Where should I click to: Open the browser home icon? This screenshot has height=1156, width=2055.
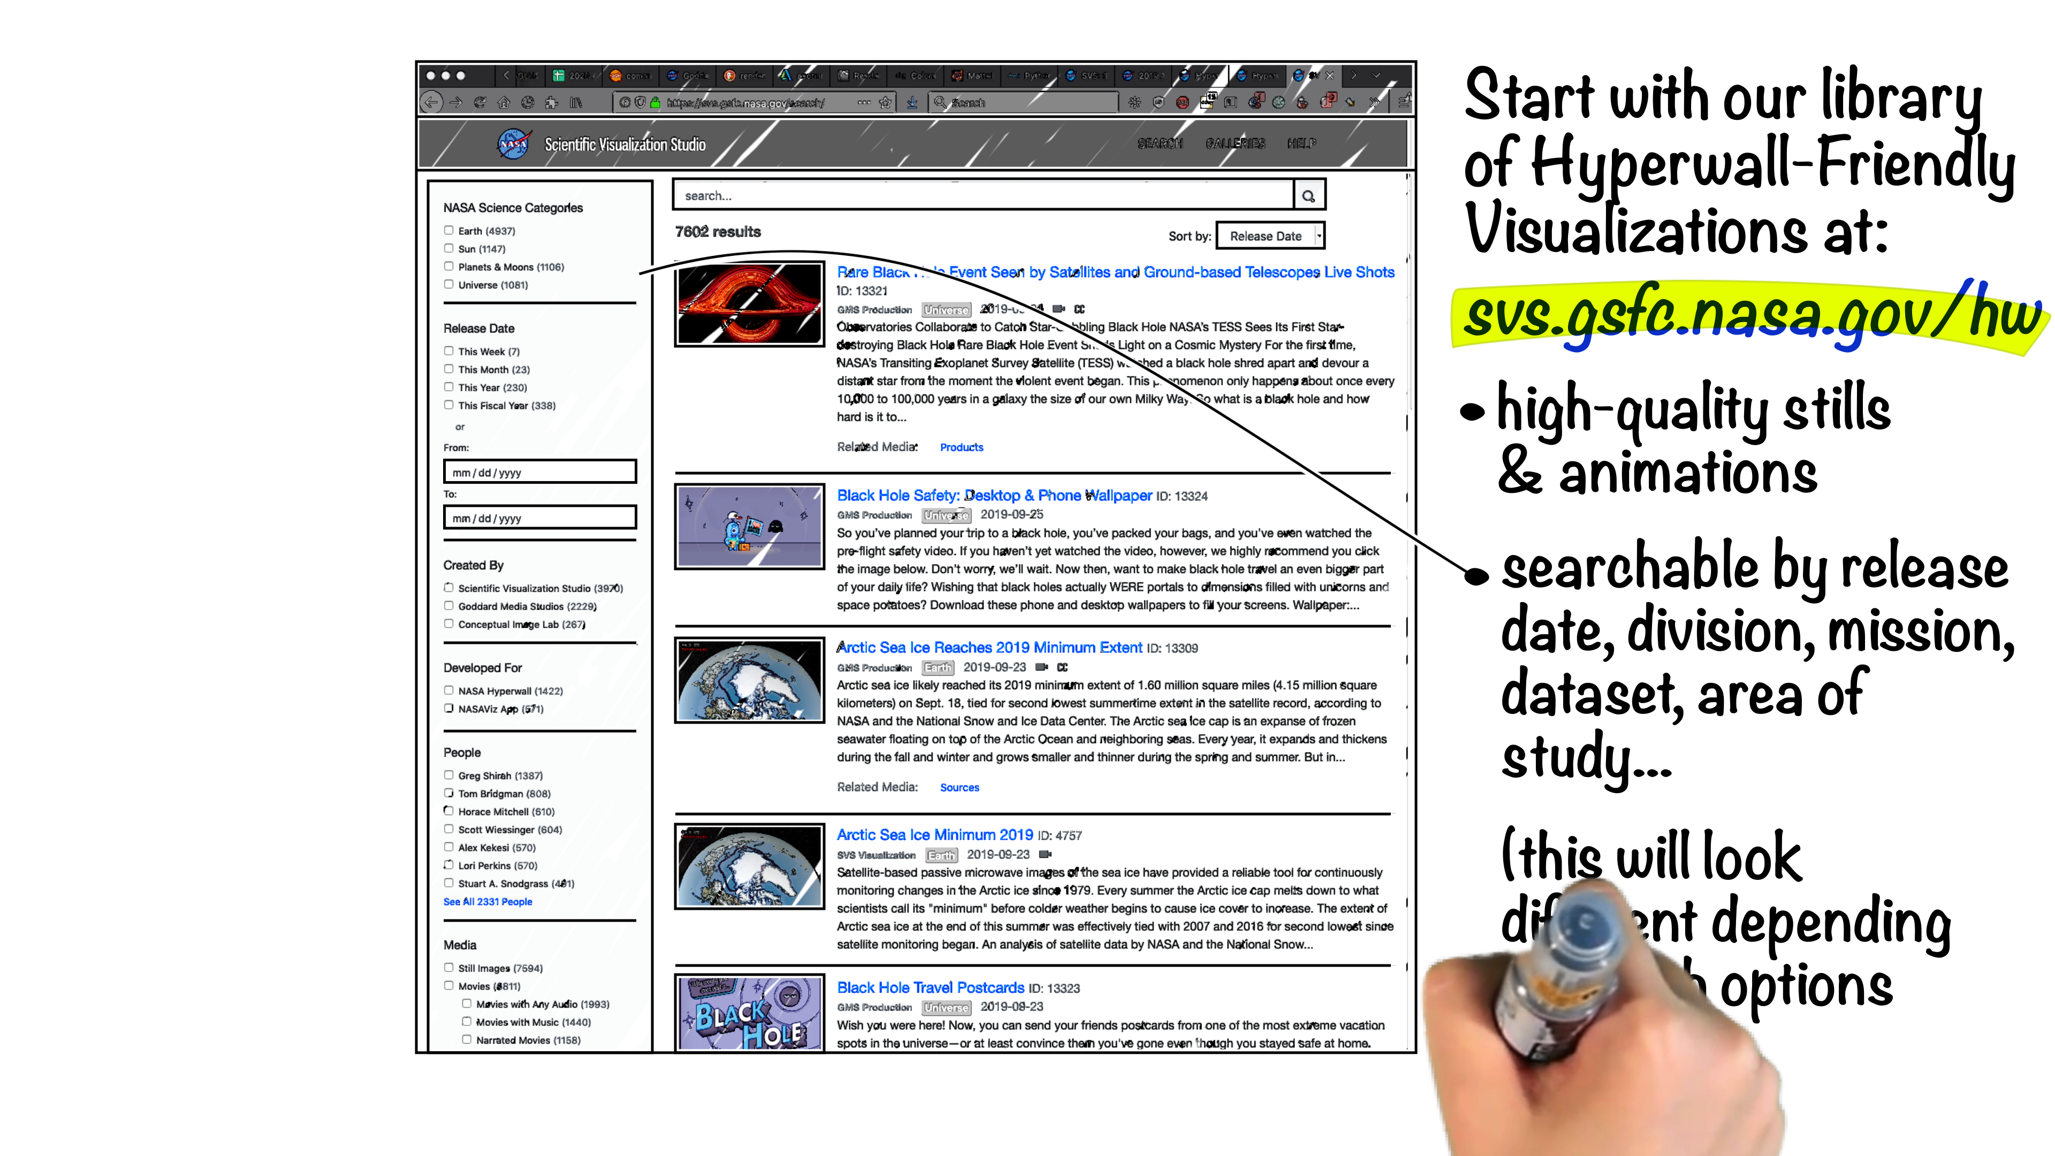[504, 102]
